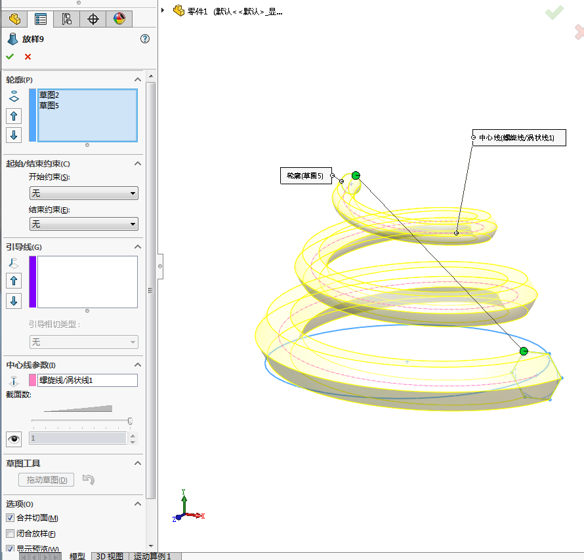The height and width of the screenshot is (560, 584).
Task: Switch to the 运动算例 1 tab
Action: point(153,556)
